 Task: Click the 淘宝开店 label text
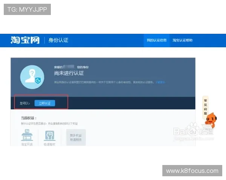click(x=27, y=144)
